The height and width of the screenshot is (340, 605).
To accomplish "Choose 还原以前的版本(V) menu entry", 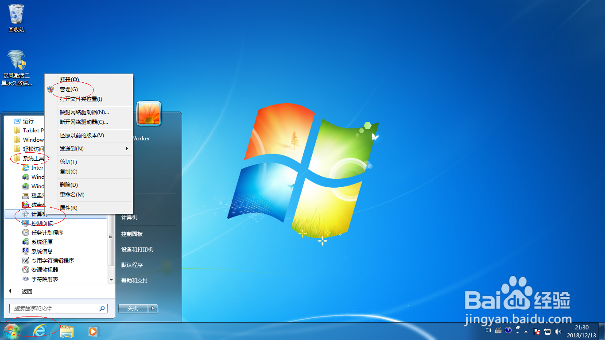I will 89,135.
